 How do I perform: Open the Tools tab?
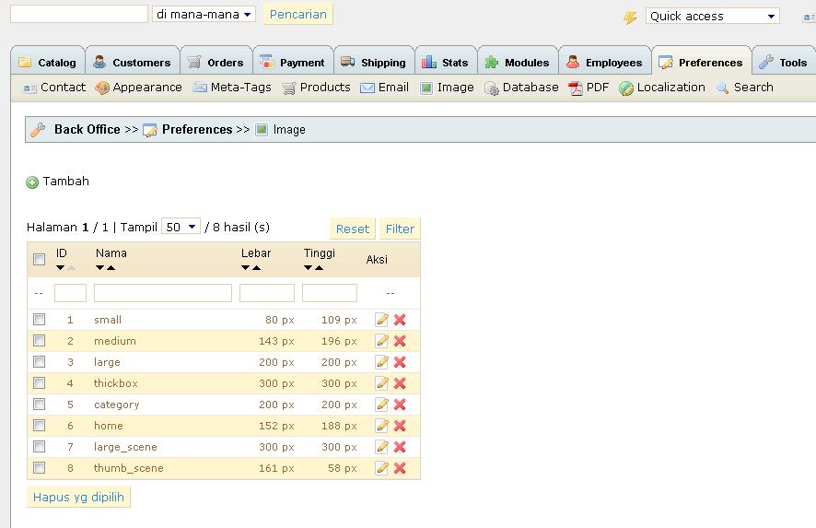783,63
